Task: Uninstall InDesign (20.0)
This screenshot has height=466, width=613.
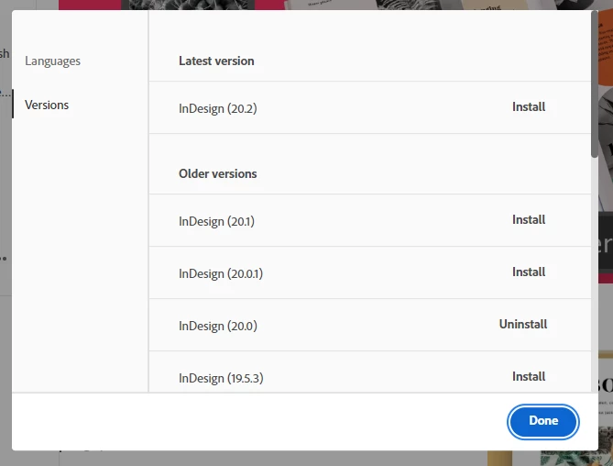Action: tap(523, 324)
